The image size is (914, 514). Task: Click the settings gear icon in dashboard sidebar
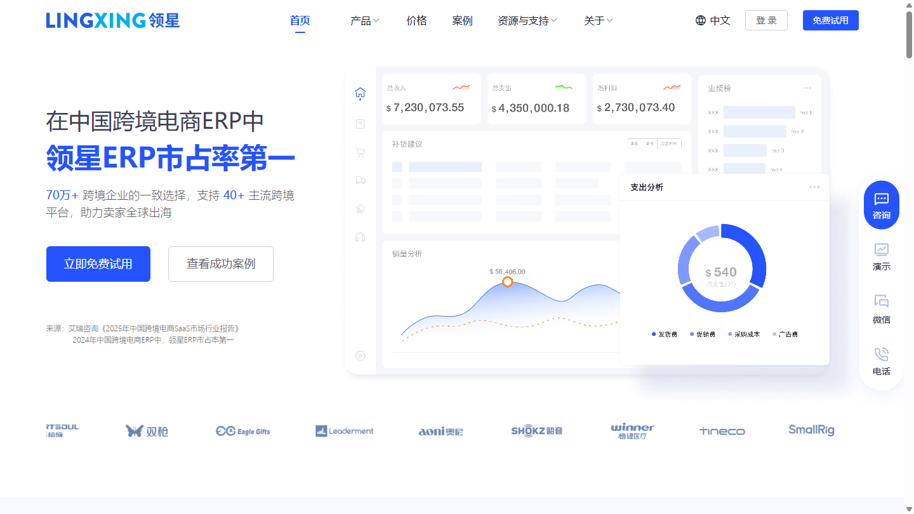[x=361, y=356]
